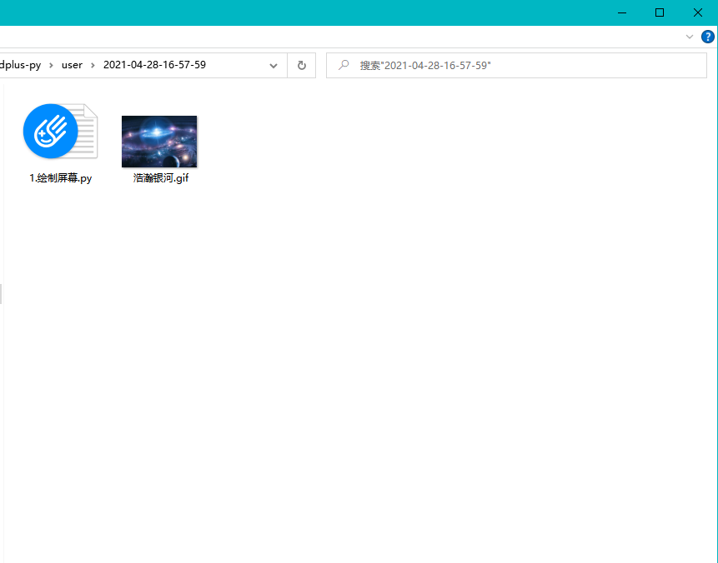Close the Explorer window
The height and width of the screenshot is (563, 718).
(698, 12)
